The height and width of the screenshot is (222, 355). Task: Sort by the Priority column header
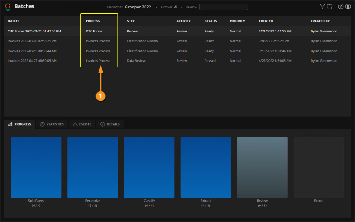(237, 21)
